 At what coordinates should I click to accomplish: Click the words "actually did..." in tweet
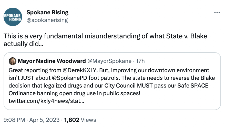point(23,44)
